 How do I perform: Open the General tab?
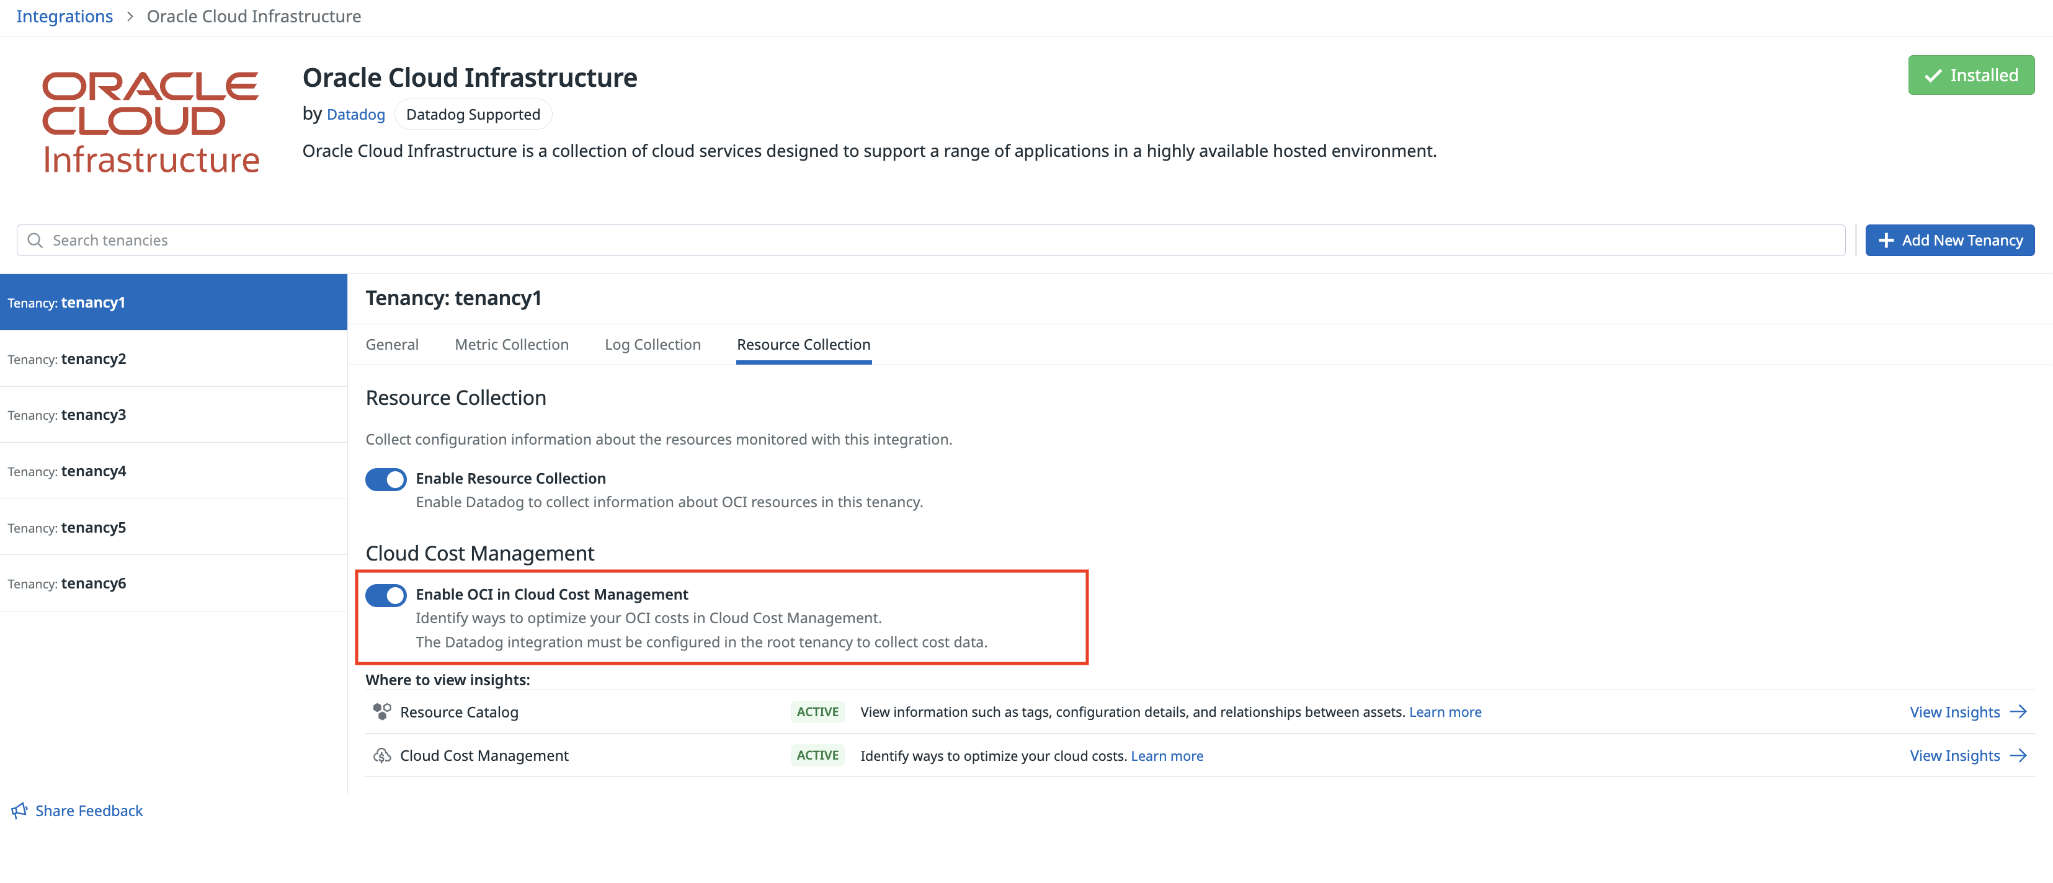(392, 344)
